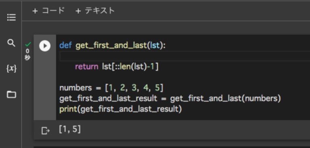Click the lst parameter in the function definition
Screen dimensions: 310x148
(155, 45)
